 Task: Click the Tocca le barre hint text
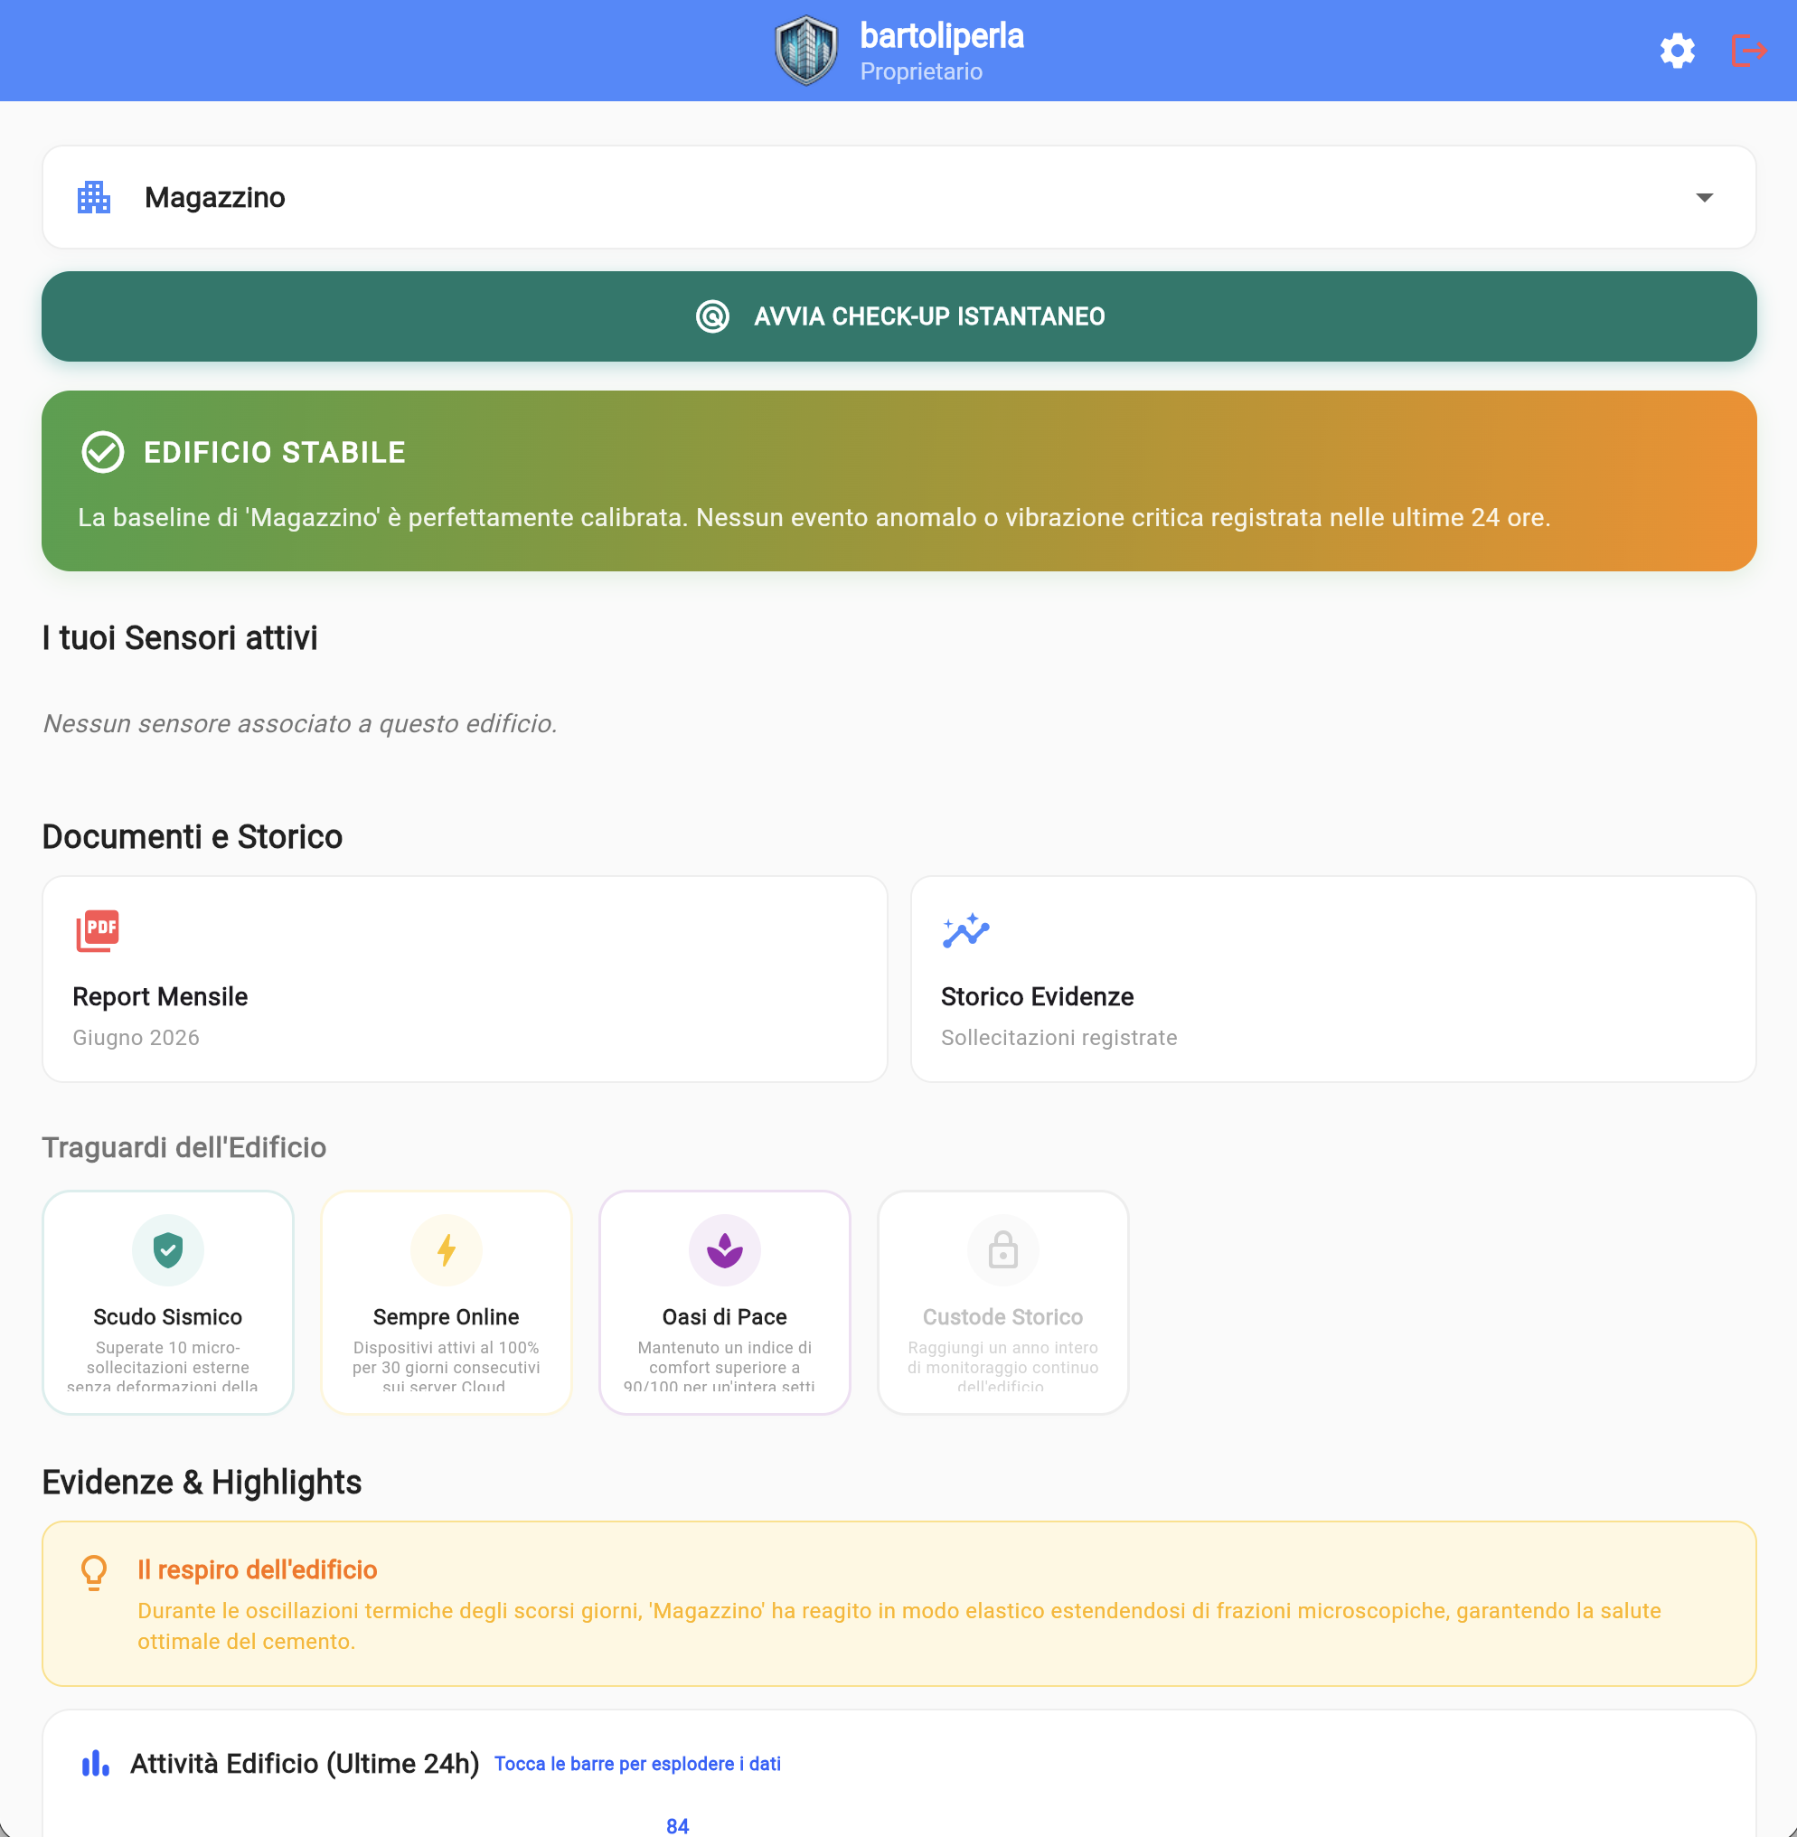click(x=638, y=1764)
